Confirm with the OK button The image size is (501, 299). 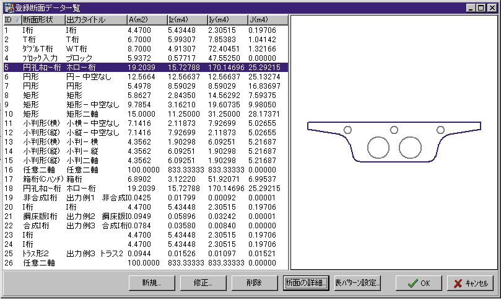[x=419, y=283]
